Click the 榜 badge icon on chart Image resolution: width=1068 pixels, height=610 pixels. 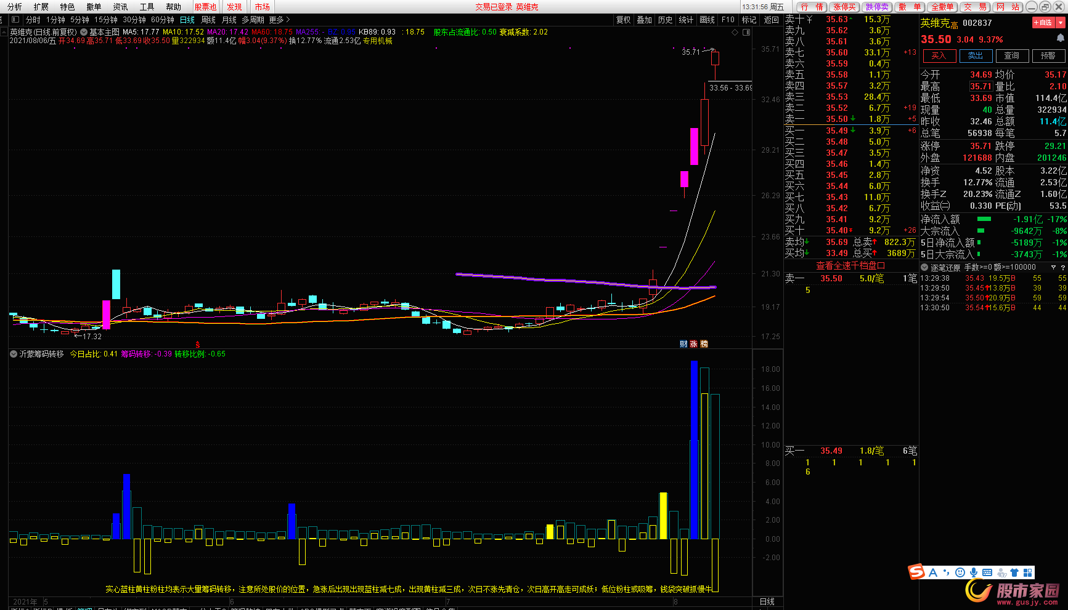coord(704,344)
